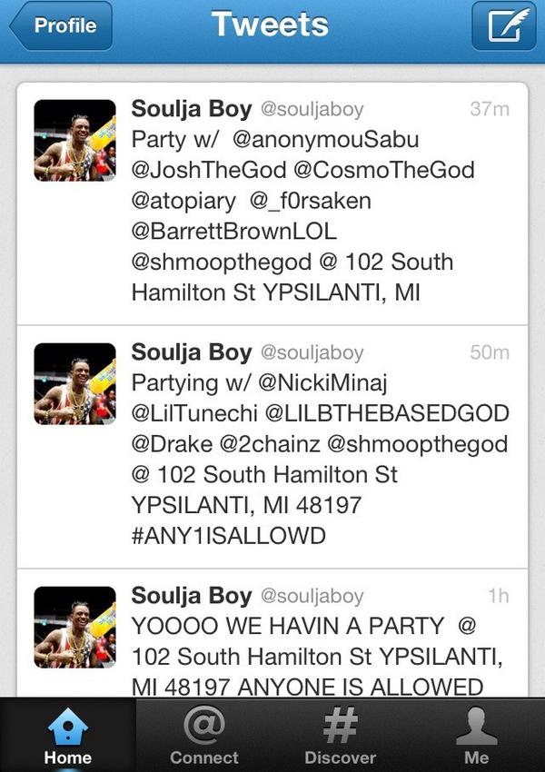Tap the avatar on the 50m tweet
The image size is (545, 772).
pyautogui.click(x=74, y=383)
